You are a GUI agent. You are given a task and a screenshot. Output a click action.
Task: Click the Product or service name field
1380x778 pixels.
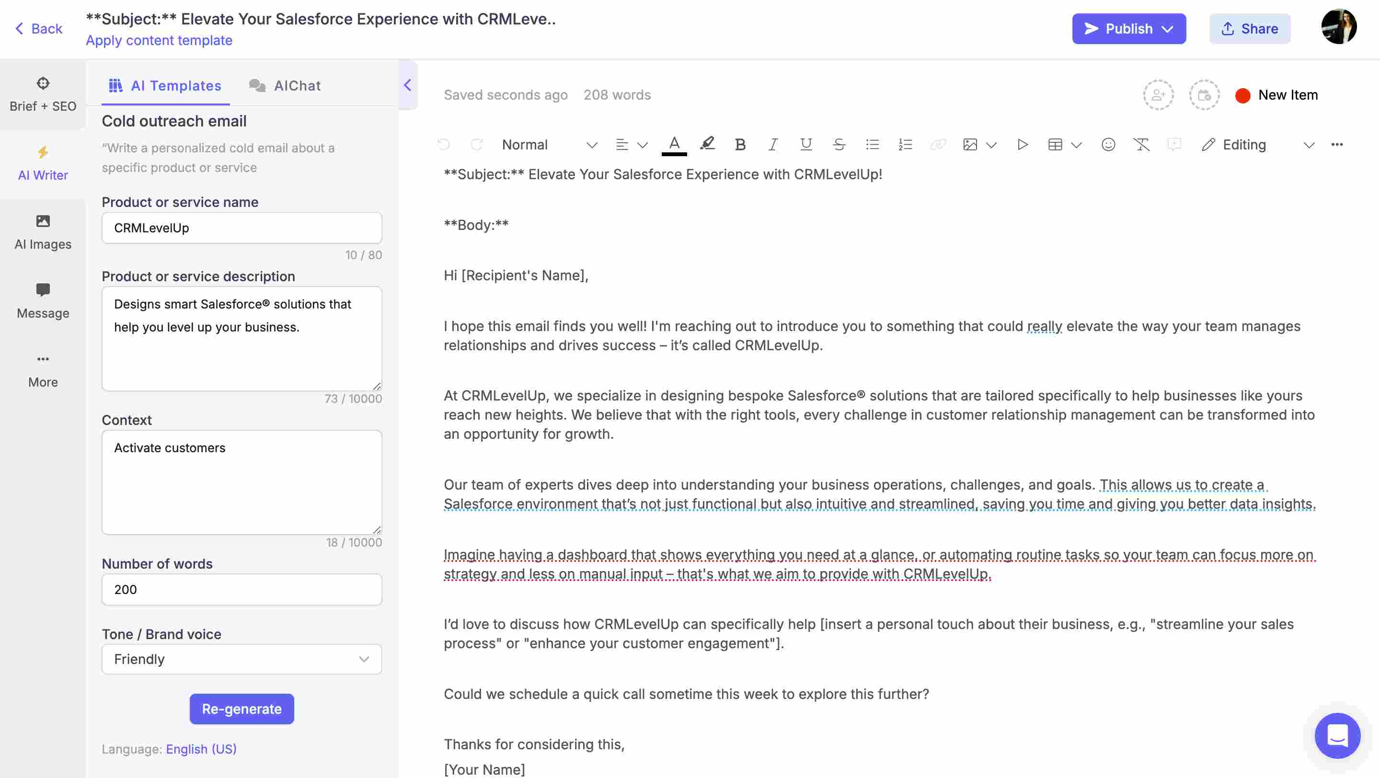coord(241,228)
